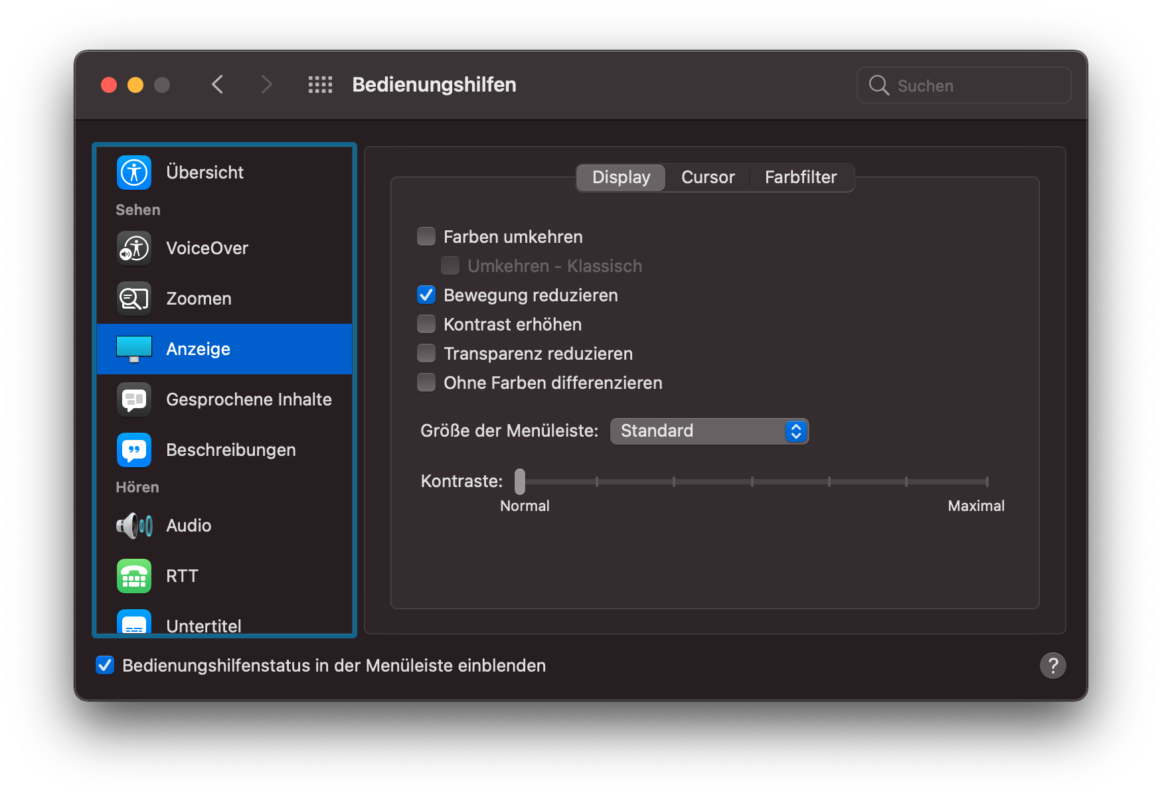1162x799 pixels.
Task: Click the help question mark button
Action: pyautogui.click(x=1053, y=665)
